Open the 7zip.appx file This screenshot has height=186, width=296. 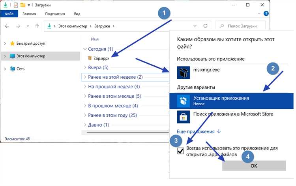[101, 58]
